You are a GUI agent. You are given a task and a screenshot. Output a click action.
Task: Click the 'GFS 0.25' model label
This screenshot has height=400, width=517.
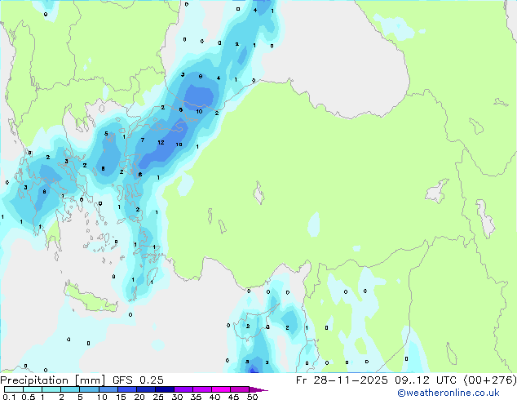pyautogui.click(x=138, y=380)
